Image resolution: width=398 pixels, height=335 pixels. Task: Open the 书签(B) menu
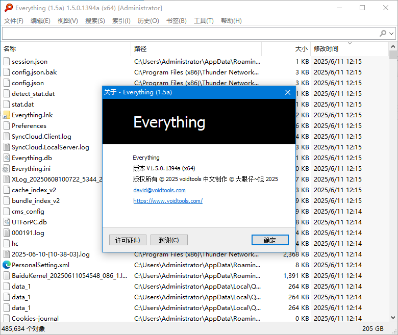point(177,21)
